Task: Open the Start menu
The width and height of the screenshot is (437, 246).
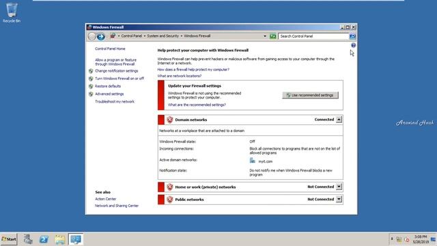Action: coord(9,239)
